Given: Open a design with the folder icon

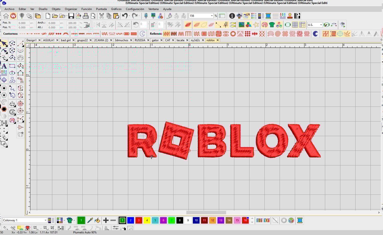Looking at the screenshot, I should pos(55,16).
